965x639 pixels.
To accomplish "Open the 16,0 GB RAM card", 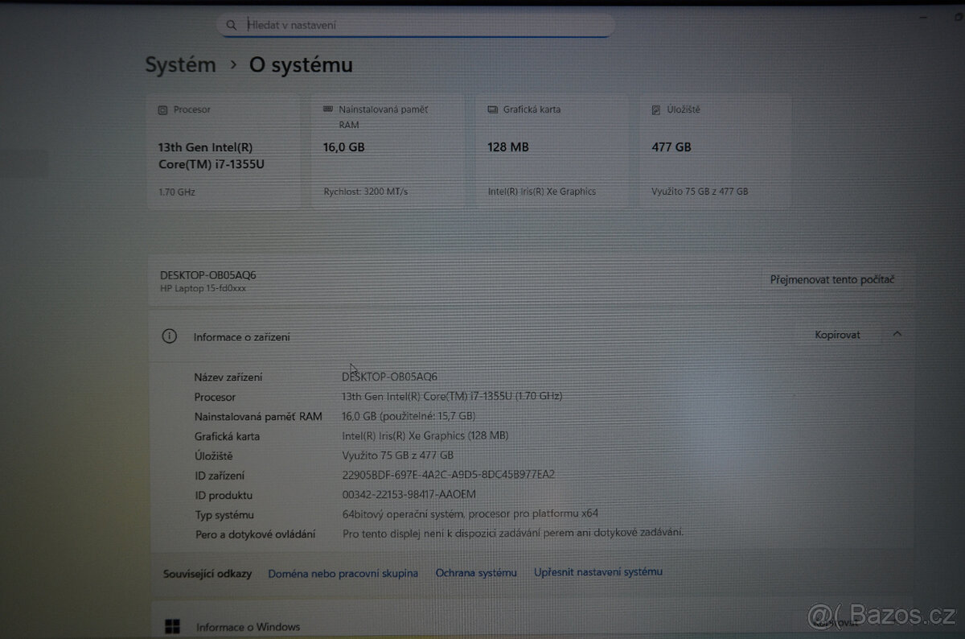I will click(x=388, y=152).
